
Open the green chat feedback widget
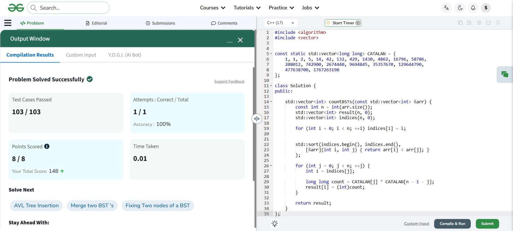pos(504,74)
